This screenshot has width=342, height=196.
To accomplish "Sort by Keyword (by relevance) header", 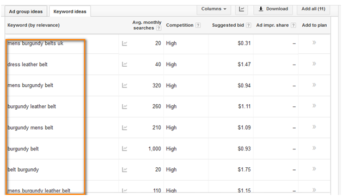I will coord(33,25).
